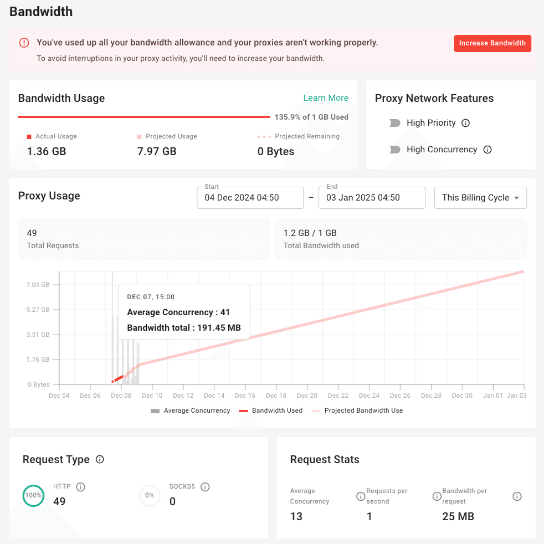This screenshot has width=544, height=544.
Task: Open the This Billing Cycle dropdown
Action: (480, 198)
